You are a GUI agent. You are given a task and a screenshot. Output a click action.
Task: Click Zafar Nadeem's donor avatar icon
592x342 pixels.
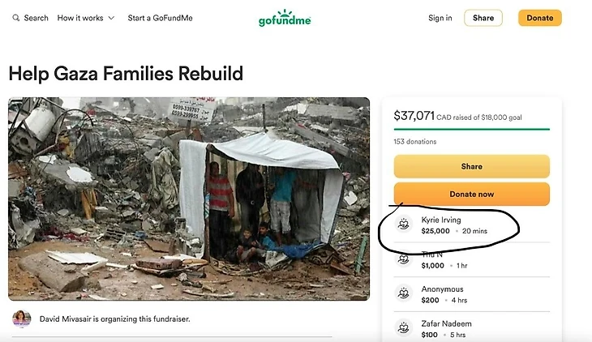click(x=404, y=328)
